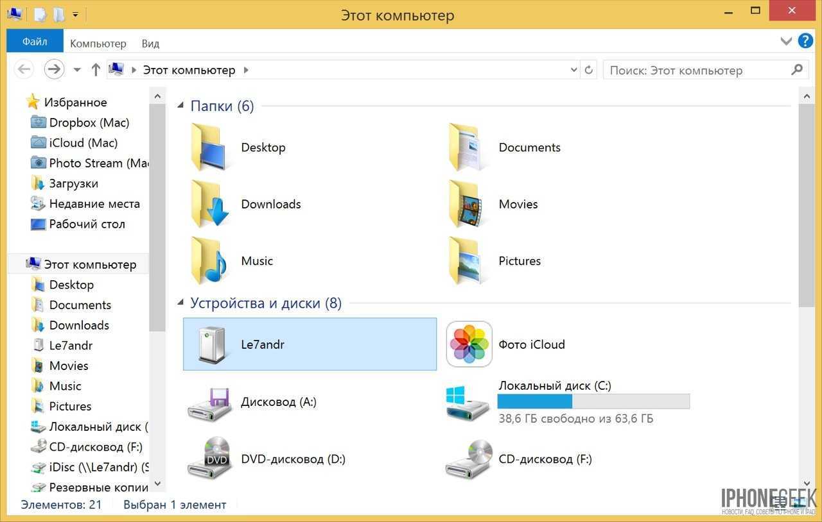Open the Файл menu
Screen dimensions: 822x522
click(35, 42)
